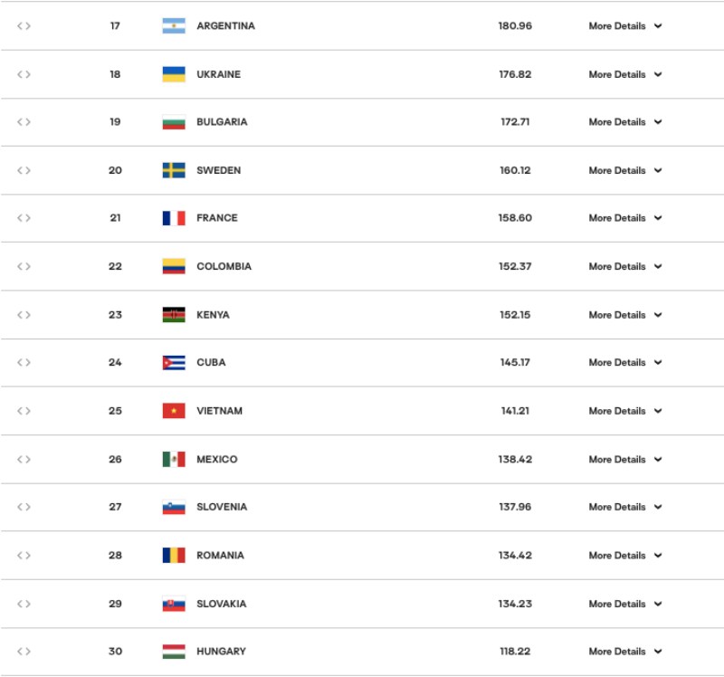
Task: Click Argentina's score 180.96
Action: point(515,26)
